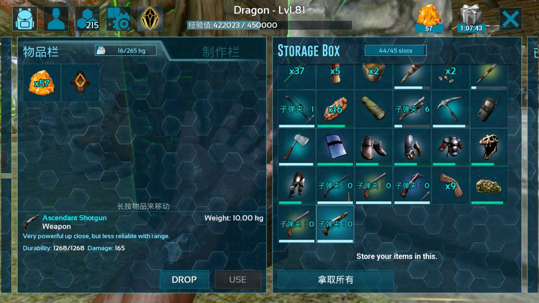Select the orange diamond implant item
539x303 pixels.
click(80, 83)
